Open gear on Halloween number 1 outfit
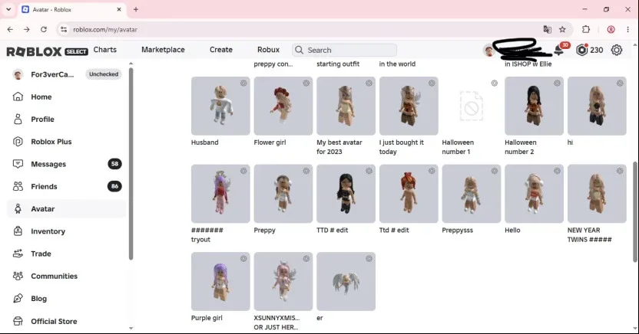639x334 pixels. click(495, 83)
